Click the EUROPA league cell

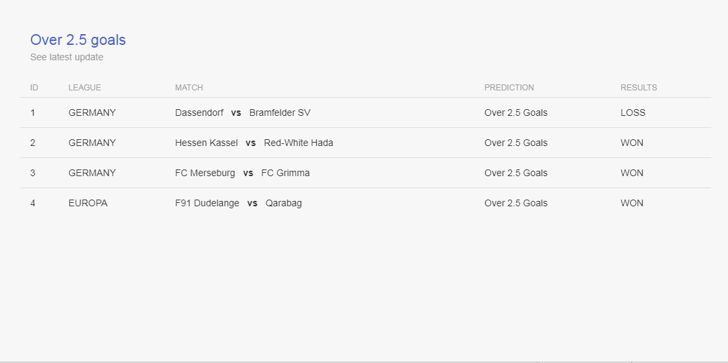[x=88, y=203]
